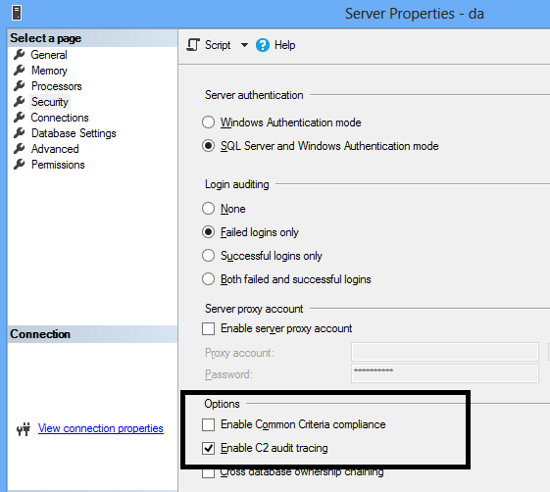
Task: Select Both failed and successful logins
Action: (x=209, y=279)
